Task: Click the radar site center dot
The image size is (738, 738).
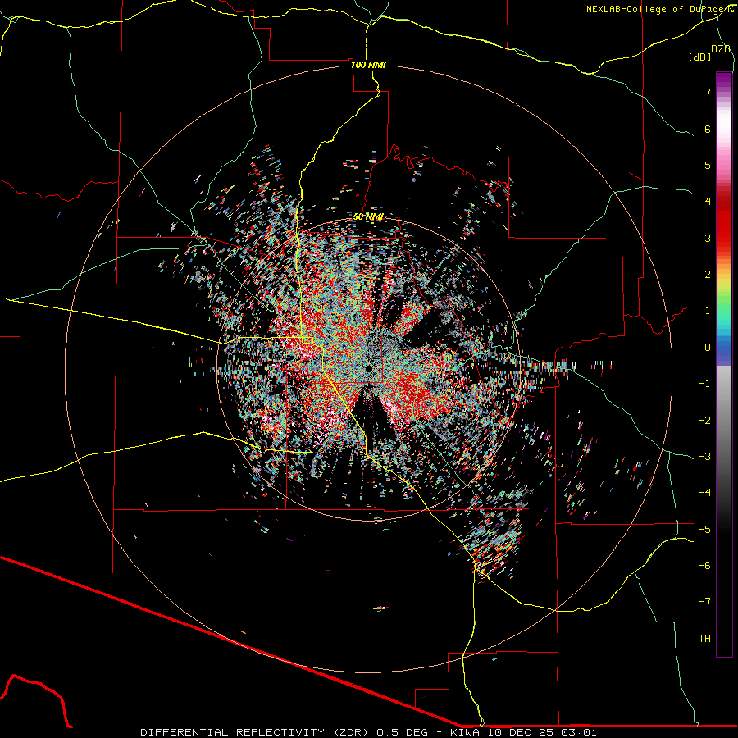Action: (369, 368)
